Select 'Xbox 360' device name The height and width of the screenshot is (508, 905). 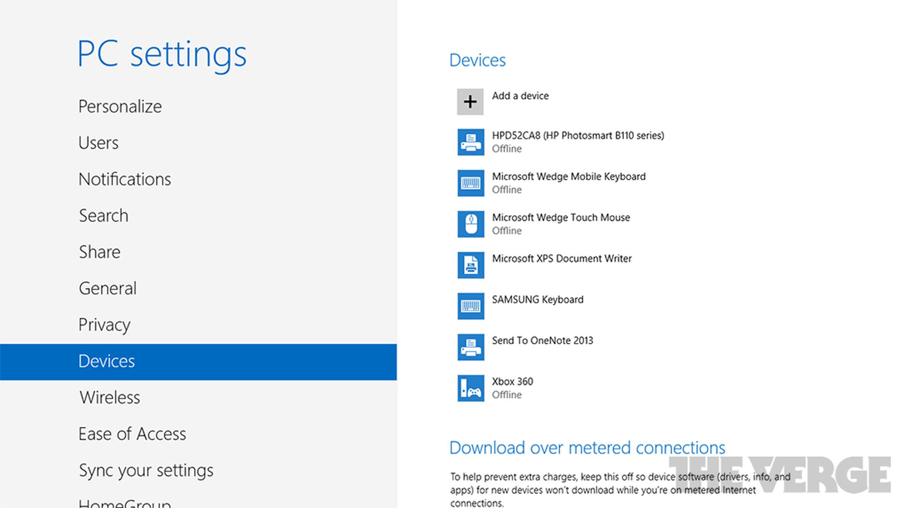[512, 382]
